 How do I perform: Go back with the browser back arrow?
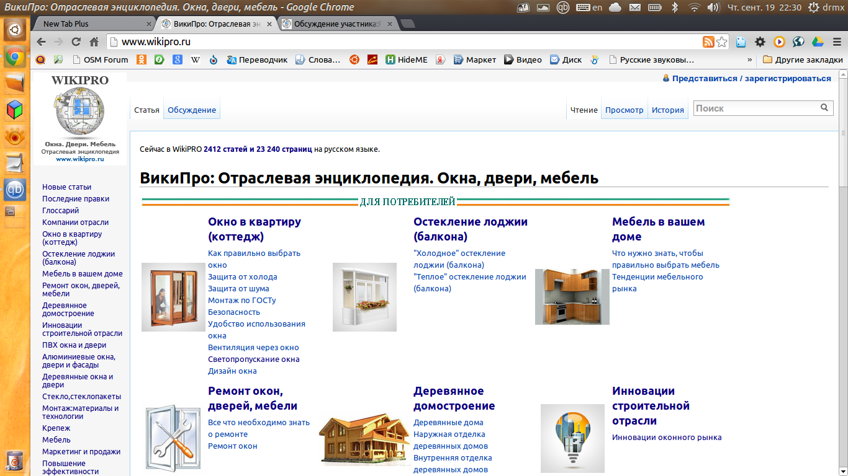41,42
